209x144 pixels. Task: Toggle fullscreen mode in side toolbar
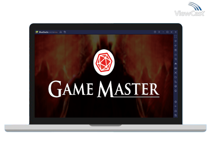(x=176, y=37)
